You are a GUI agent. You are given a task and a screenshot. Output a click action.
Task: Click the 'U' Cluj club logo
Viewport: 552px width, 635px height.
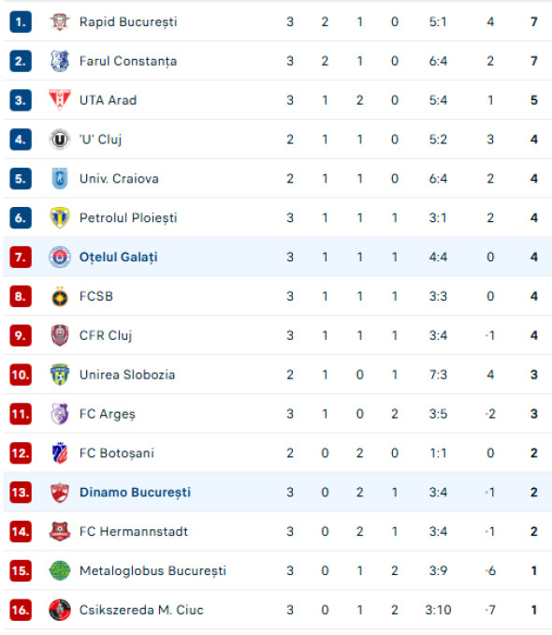60,140
